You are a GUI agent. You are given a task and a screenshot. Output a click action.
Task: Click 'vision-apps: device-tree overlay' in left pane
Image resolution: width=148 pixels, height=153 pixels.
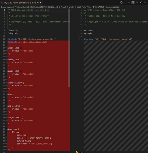pos(30,16)
